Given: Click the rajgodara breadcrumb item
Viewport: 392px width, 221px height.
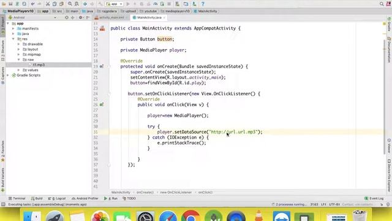Looking at the screenshot, I should pyautogui.click(x=107, y=11).
